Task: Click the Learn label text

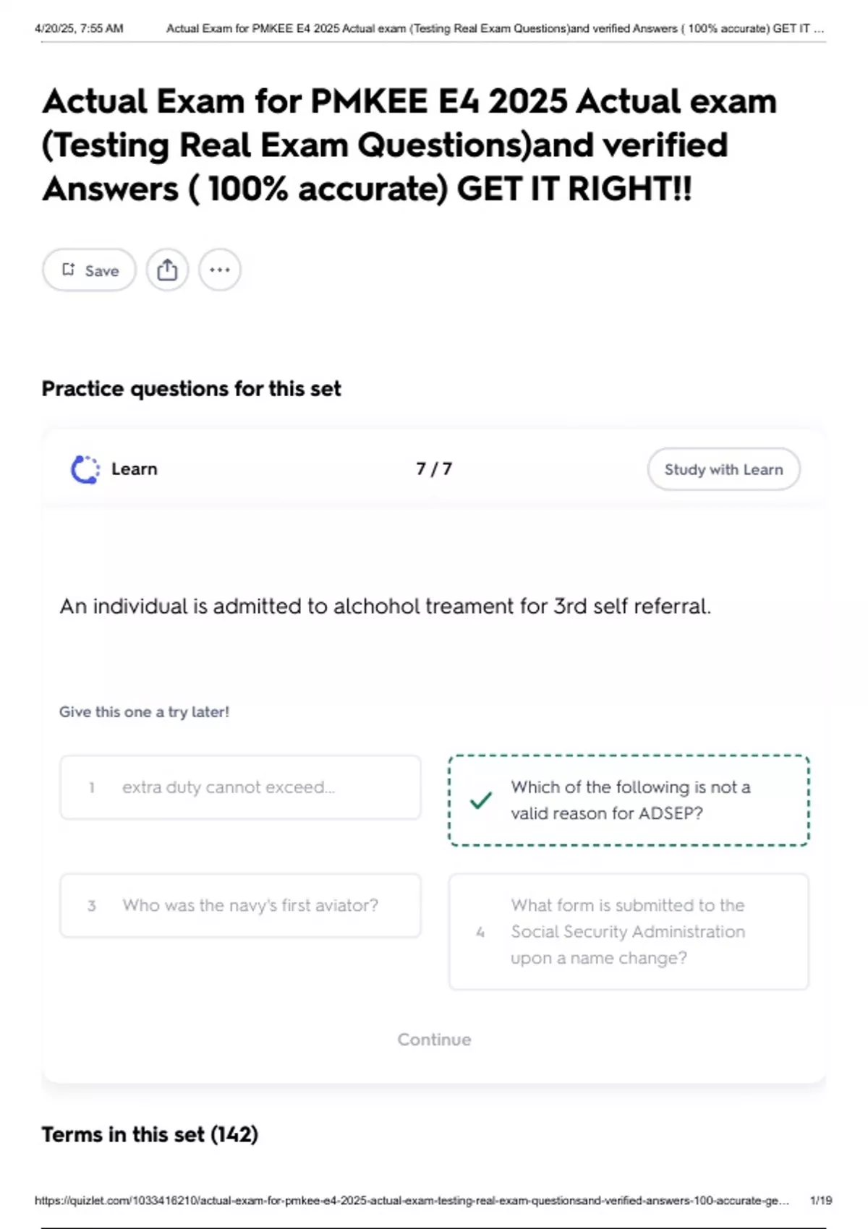Action: (135, 469)
